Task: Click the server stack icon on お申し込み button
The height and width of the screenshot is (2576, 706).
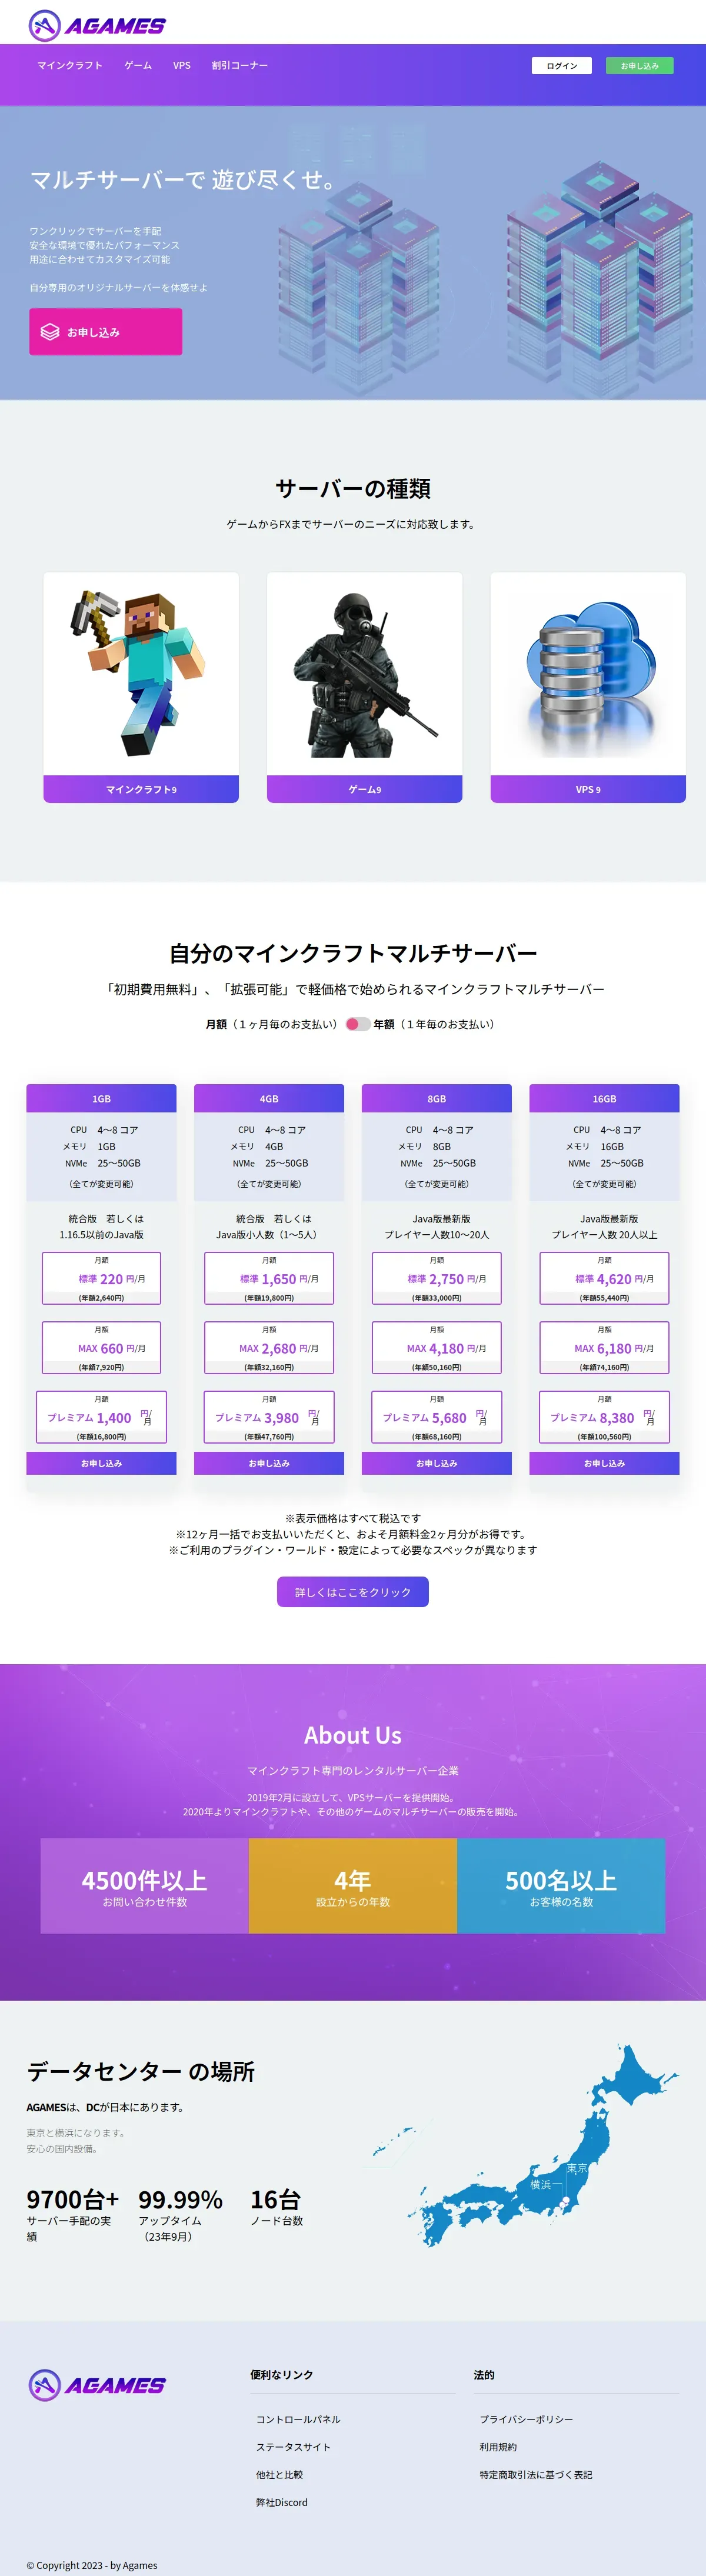Action: coord(50,332)
